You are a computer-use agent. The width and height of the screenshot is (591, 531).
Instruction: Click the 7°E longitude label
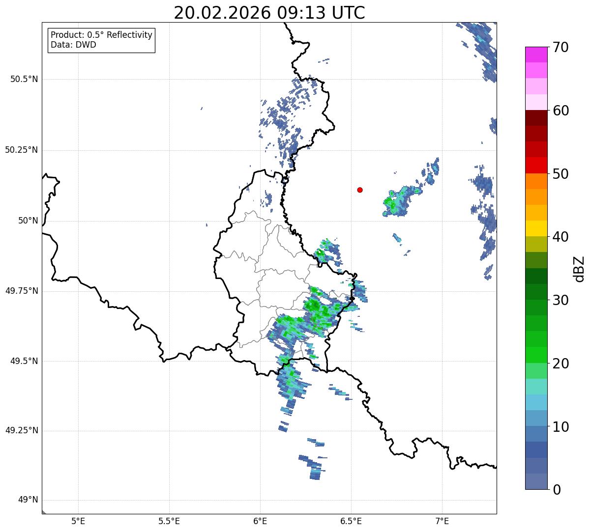pos(442,521)
